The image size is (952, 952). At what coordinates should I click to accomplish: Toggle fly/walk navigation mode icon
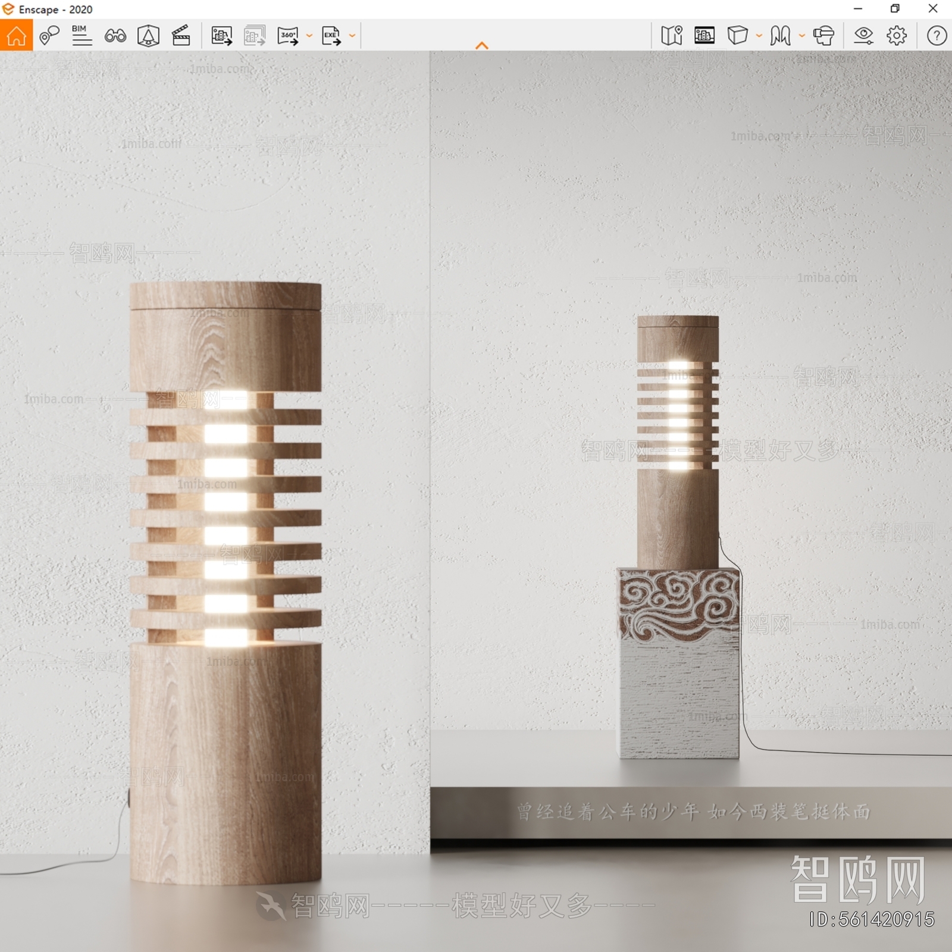780,36
